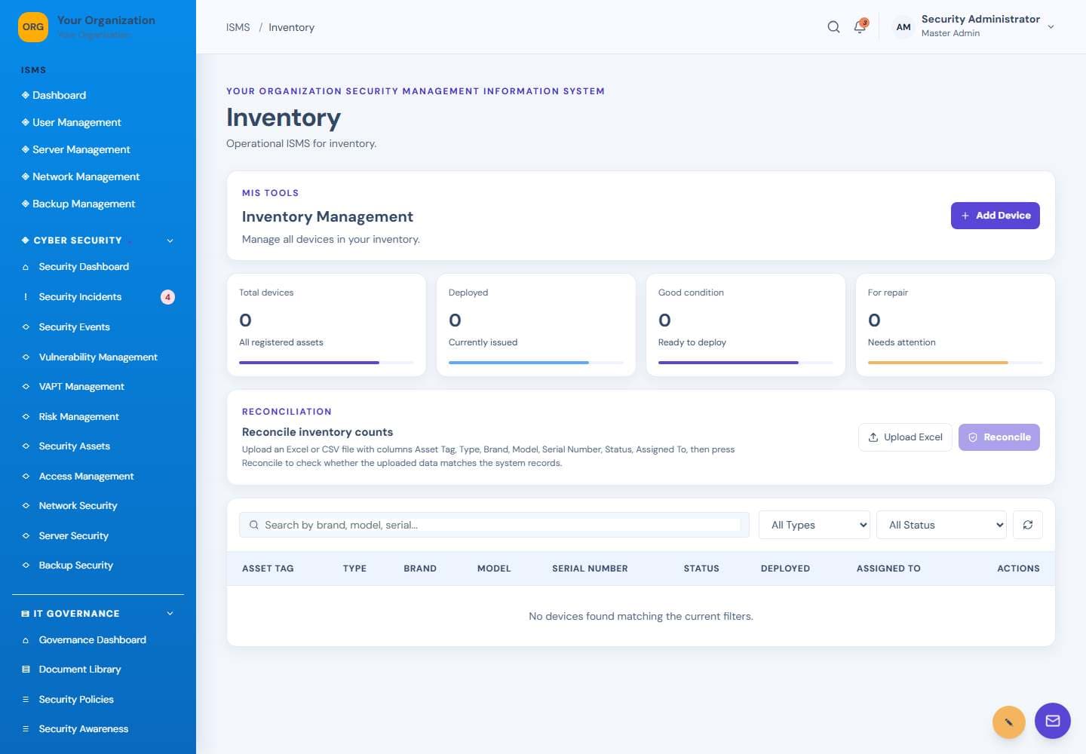The image size is (1086, 754).
Task: Click the Dashboard diamond icon
Action: tap(26, 95)
